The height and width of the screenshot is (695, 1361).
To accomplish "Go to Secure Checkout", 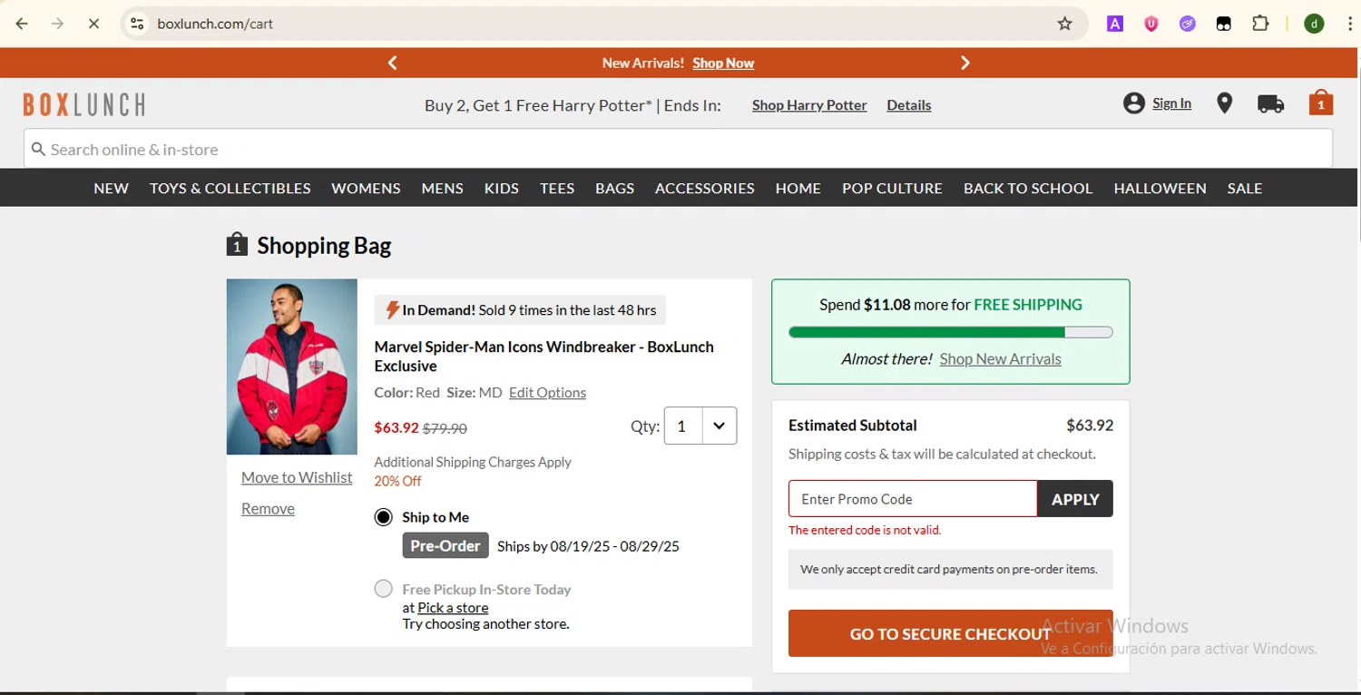I will (x=951, y=633).
